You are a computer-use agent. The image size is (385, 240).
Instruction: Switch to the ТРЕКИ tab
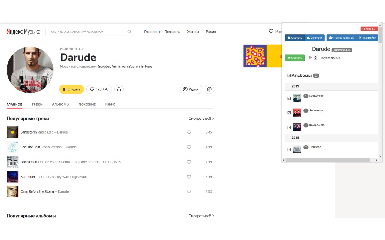coord(37,104)
